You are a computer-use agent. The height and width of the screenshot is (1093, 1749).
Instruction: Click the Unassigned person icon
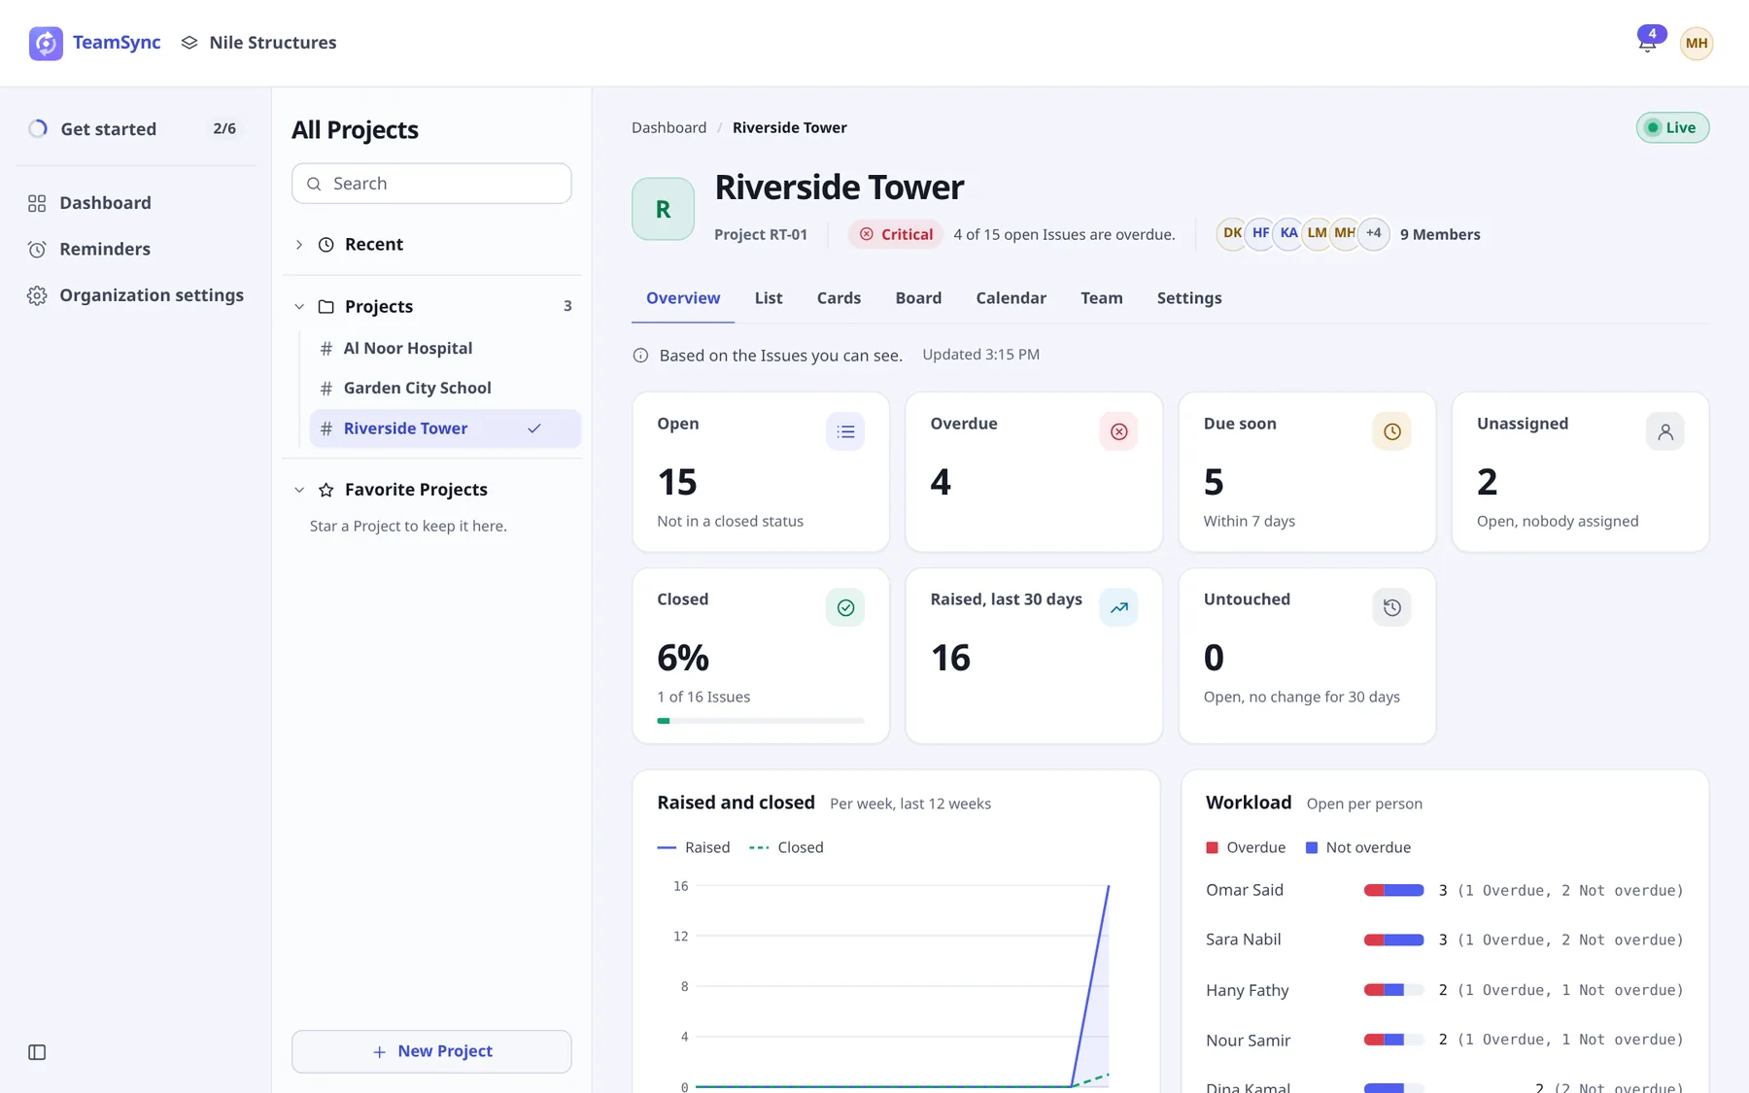click(x=1664, y=431)
